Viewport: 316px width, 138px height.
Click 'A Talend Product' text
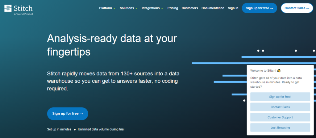coord(23,14)
